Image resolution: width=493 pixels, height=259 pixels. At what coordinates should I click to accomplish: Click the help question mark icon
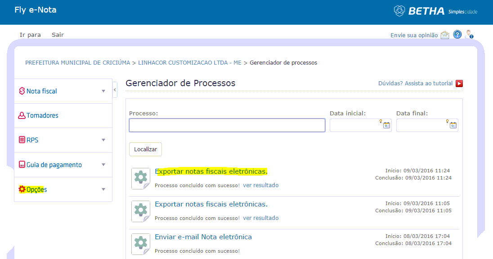pyautogui.click(x=457, y=35)
